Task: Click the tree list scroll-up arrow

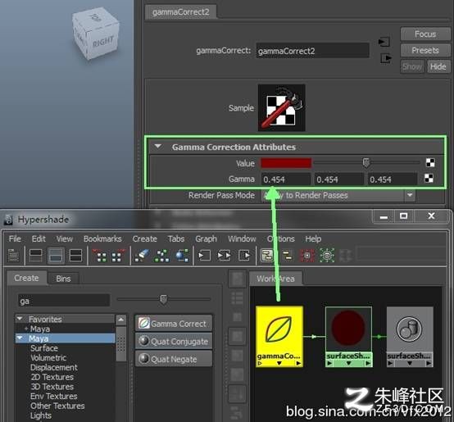Action: (x=121, y=320)
